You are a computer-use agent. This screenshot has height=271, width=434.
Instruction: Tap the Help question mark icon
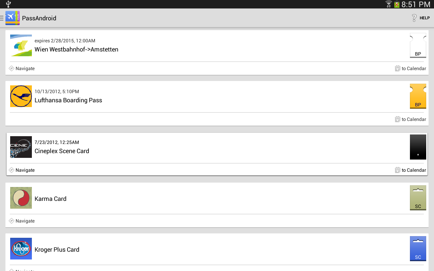414,18
